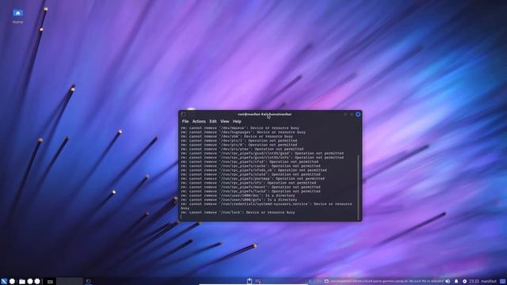Click the tray icon right of the clipboard
Image resolution: width=507 pixels, height=285 pixels.
pyautogui.click(x=258, y=282)
